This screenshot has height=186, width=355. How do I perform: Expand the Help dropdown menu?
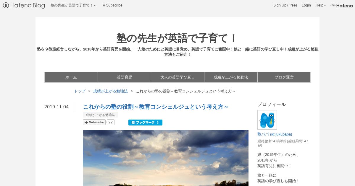click(x=321, y=5)
